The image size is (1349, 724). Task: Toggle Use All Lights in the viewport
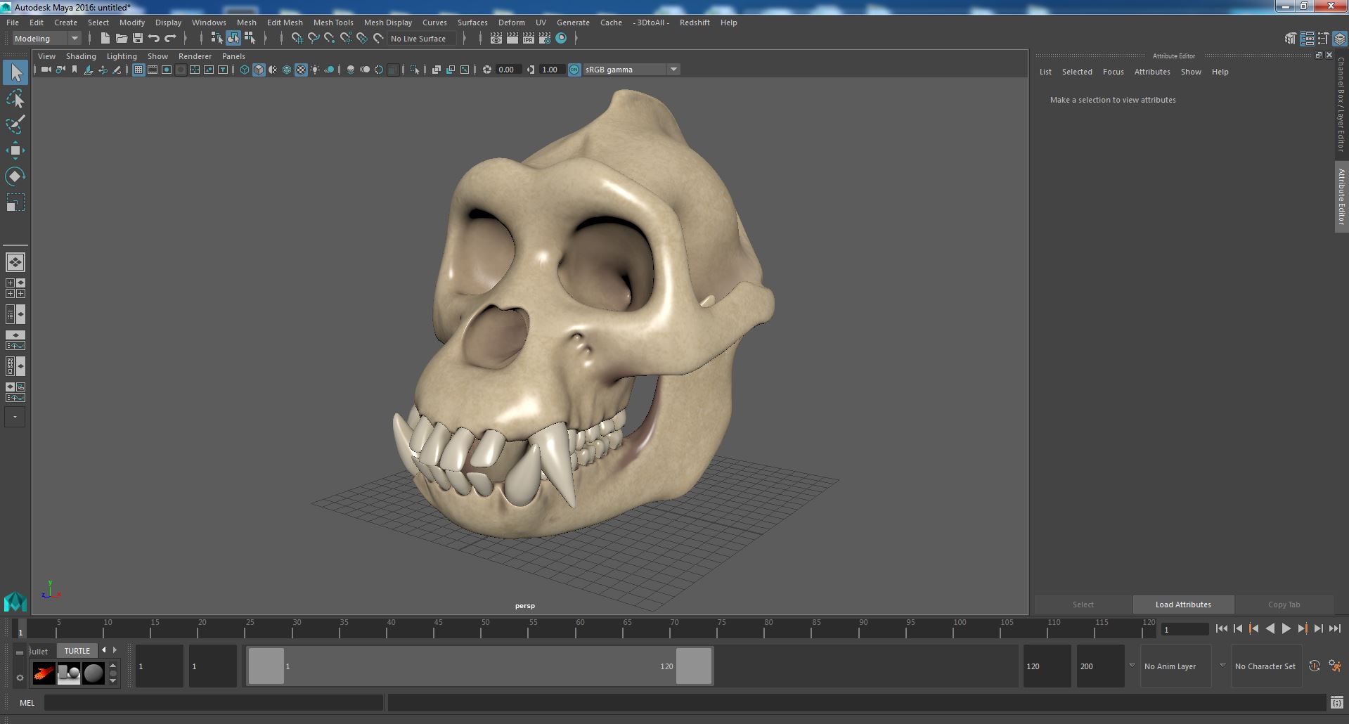(x=315, y=70)
